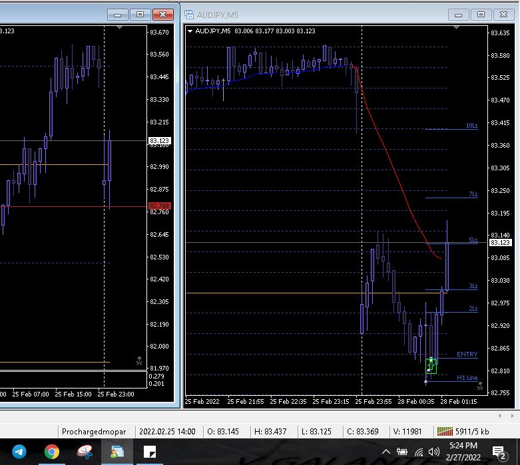
Task: Open Telegram from the taskbar
Action: click(19, 452)
